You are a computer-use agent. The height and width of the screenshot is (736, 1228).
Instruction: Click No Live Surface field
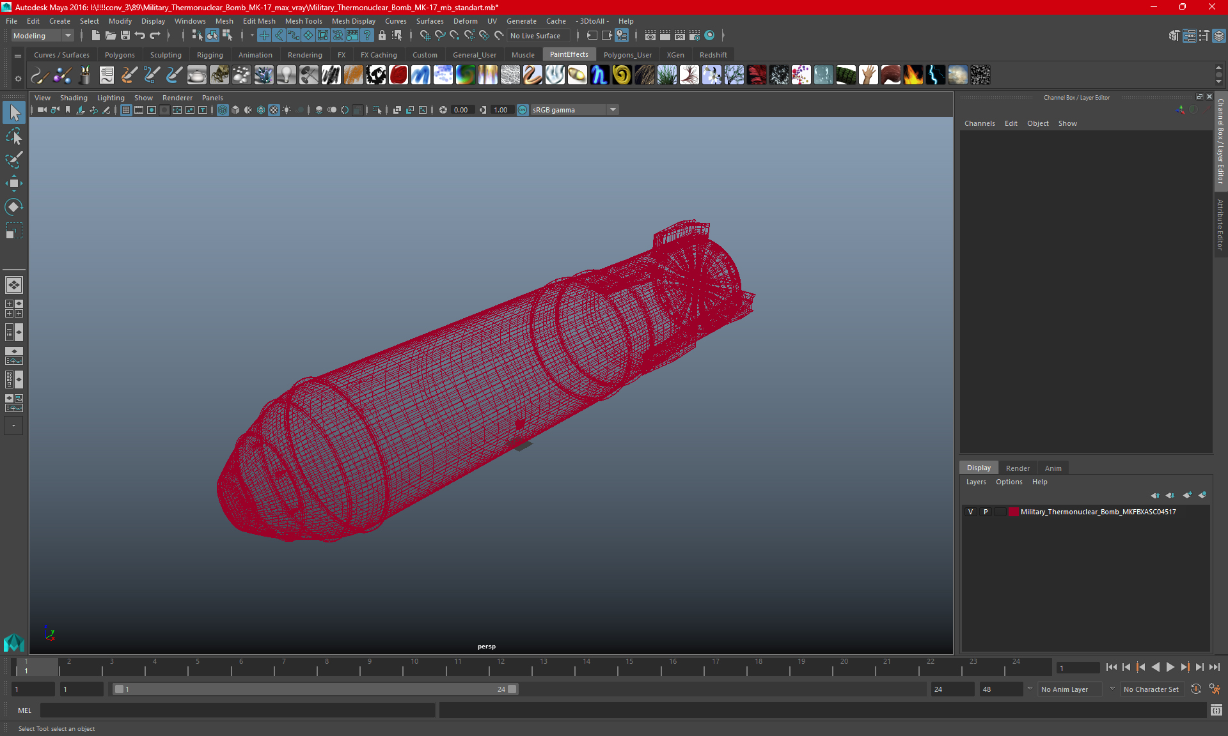pyautogui.click(x=539, y=36)
